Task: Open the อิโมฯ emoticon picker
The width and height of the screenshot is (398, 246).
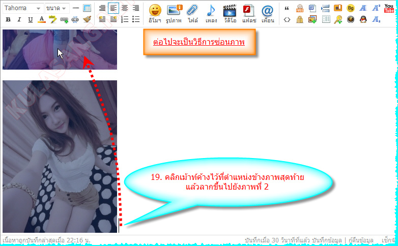Action: pos(155,14)
